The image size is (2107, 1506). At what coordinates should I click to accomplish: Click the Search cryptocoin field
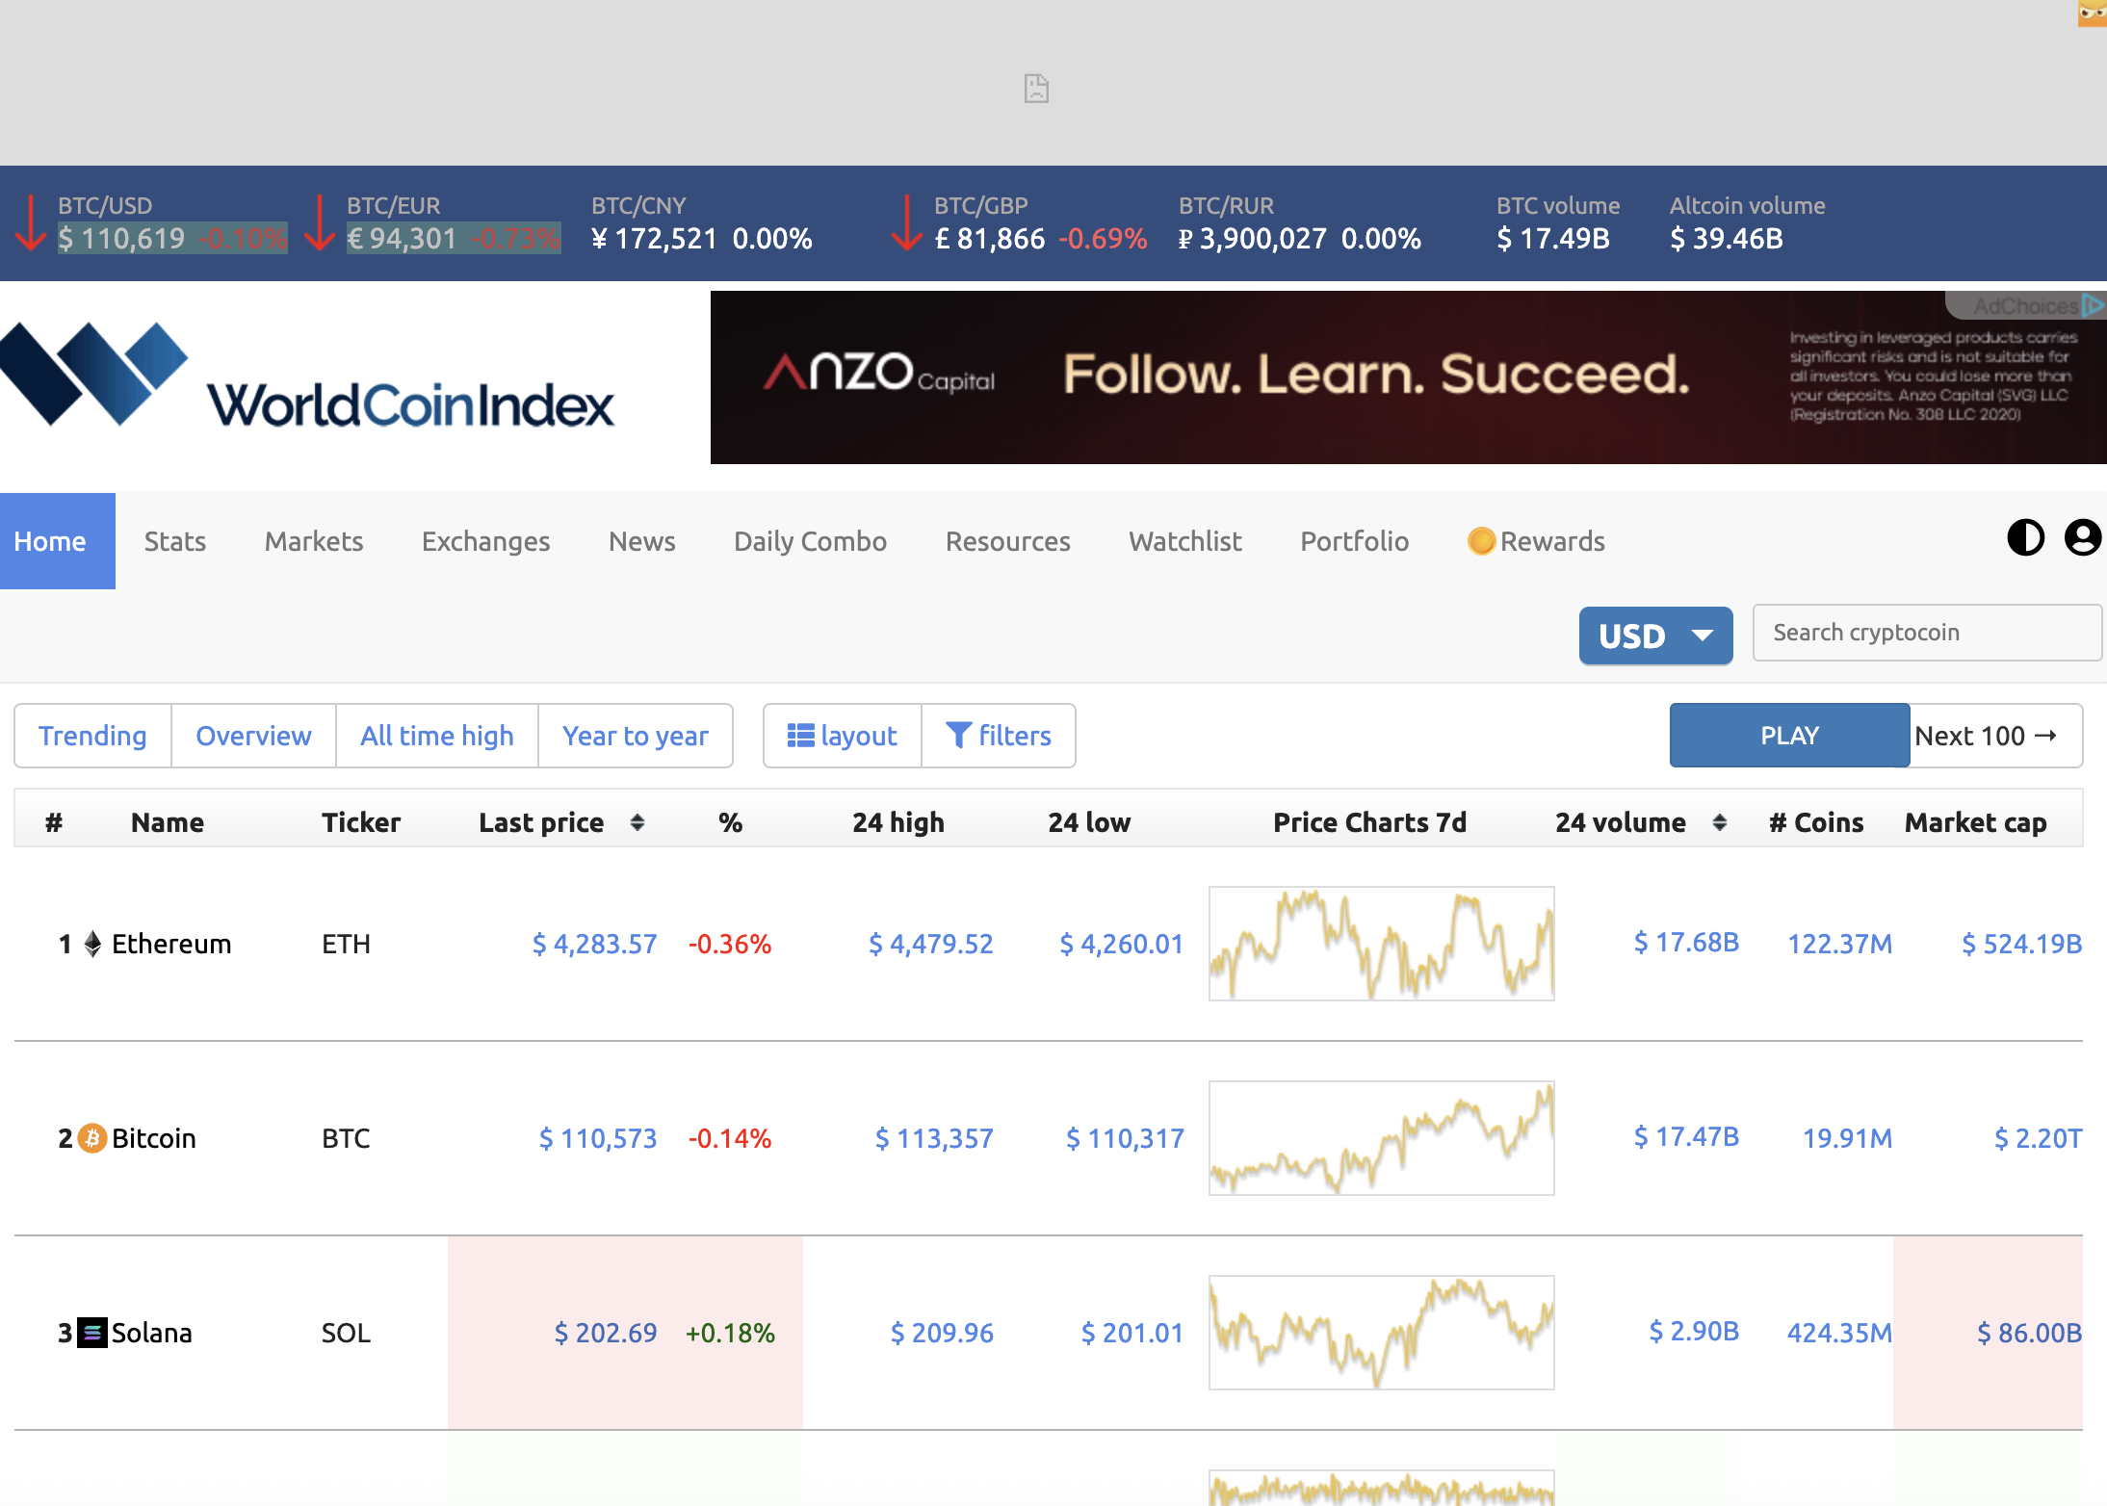coord(1927,633)
